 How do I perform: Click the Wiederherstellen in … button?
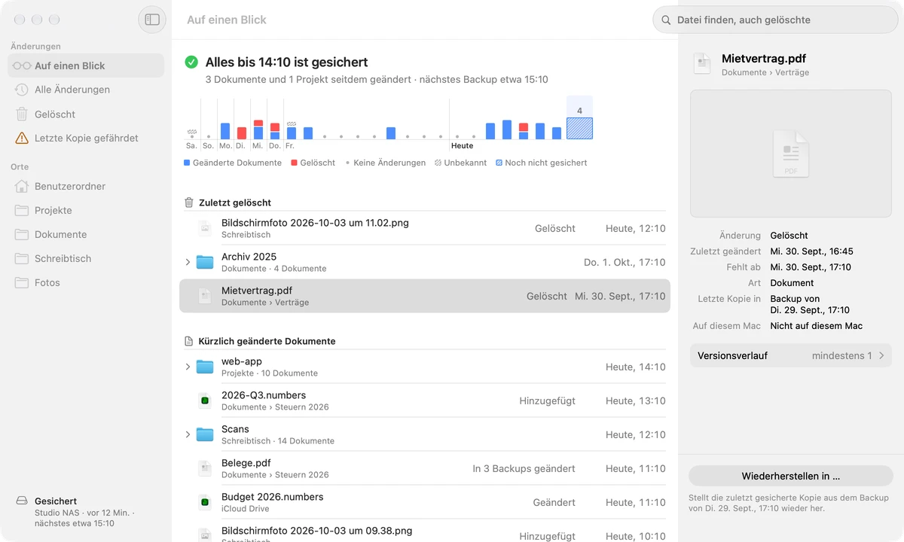coord(791,476)
